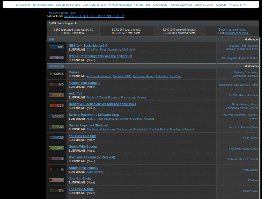Open GBS 1.4 - Social Media 2.0 forum
The image size is (265, 199).
(x=88, y=46)
